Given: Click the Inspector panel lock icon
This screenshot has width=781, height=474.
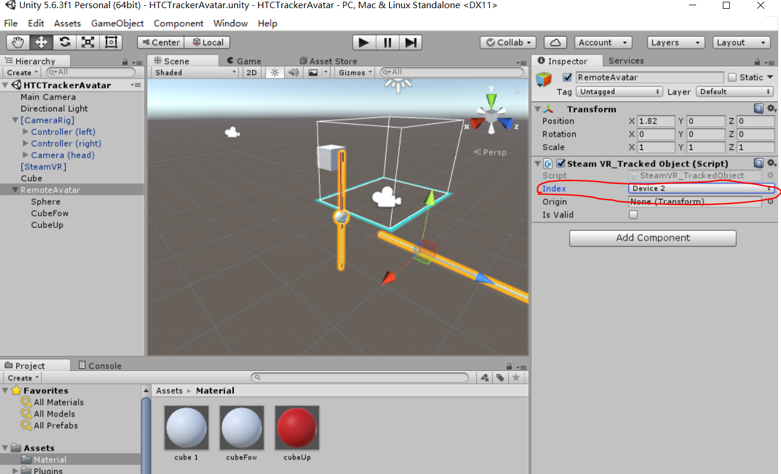Looking at the screenshot, I should (x=757, y=62).
